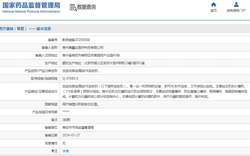Click the 预期用途 row label
This screenshot has width=250, height=156.
coord(51,104)
